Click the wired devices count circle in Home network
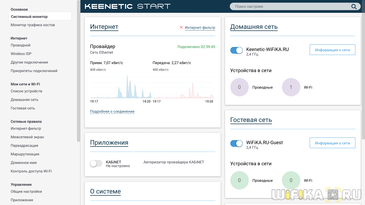 tap(239, 87)
